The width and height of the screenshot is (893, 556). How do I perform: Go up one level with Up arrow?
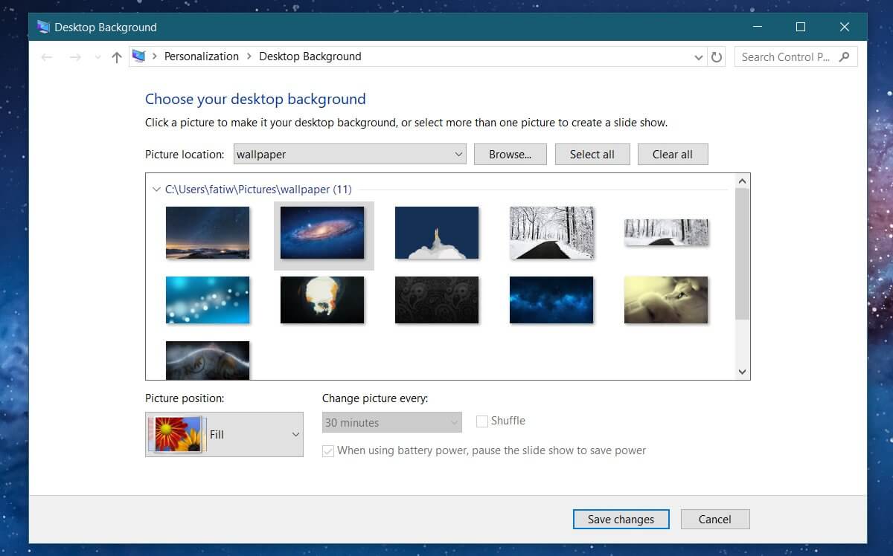[x=116, y=57]
